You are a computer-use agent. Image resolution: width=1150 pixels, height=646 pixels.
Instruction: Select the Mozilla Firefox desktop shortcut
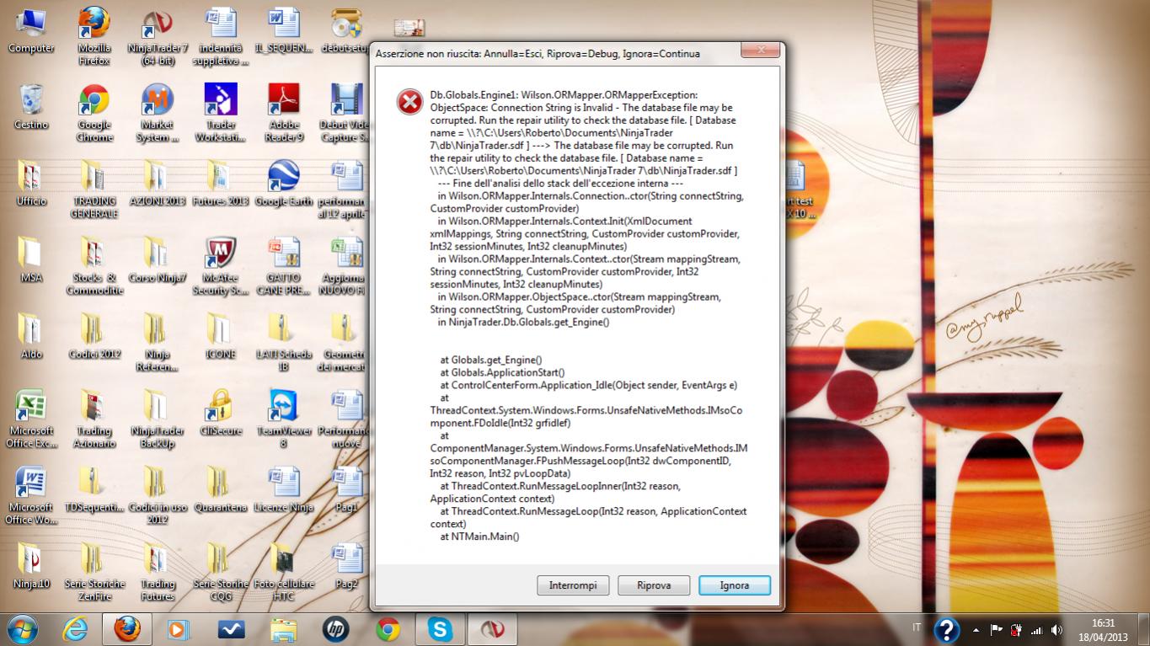click(x=94, y=37)
